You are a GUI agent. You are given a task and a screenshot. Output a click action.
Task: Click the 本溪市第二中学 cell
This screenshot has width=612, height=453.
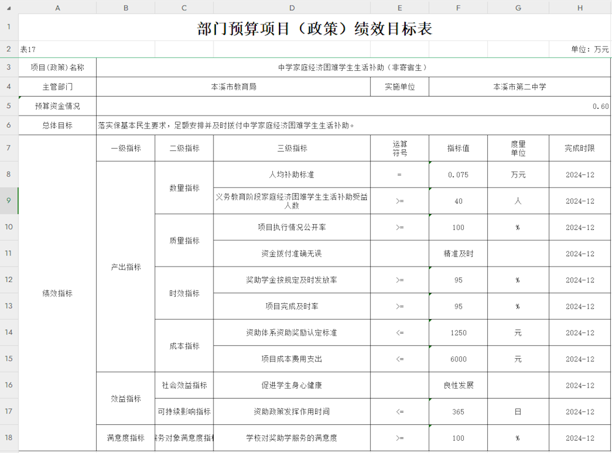[520, 87]
